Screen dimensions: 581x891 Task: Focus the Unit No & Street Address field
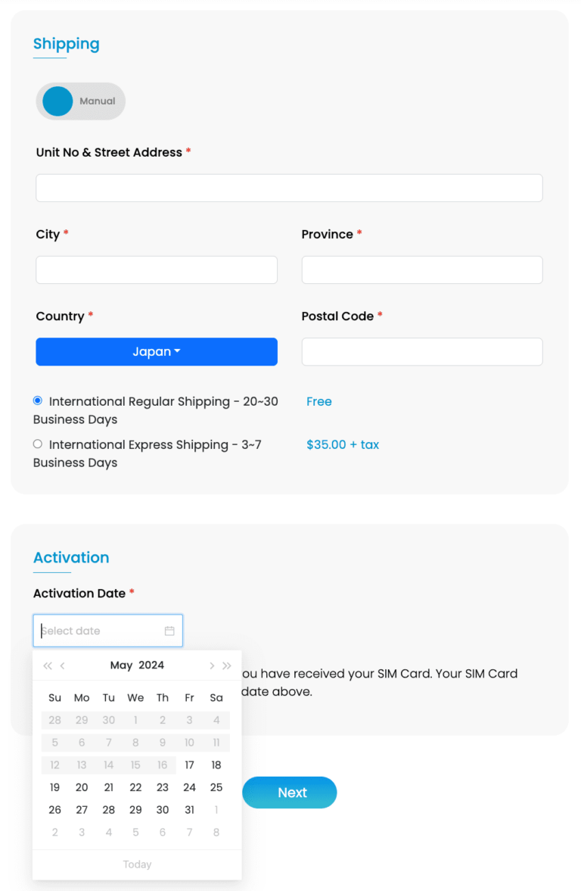[289, 188]
